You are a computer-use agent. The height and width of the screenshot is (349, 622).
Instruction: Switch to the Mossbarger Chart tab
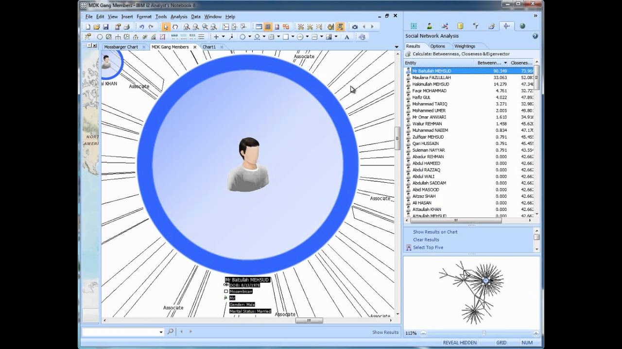point(121,47)
